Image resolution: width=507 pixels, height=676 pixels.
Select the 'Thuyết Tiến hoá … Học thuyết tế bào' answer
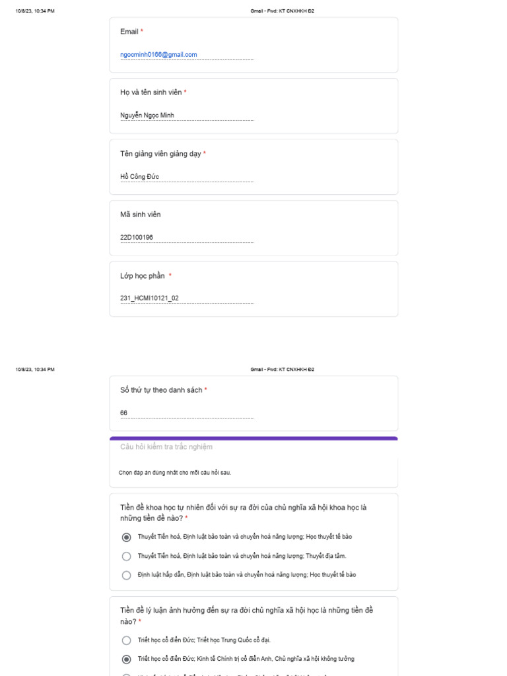127,537
